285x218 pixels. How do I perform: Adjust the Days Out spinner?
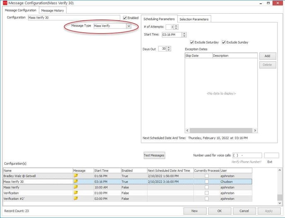coord(169,49)
